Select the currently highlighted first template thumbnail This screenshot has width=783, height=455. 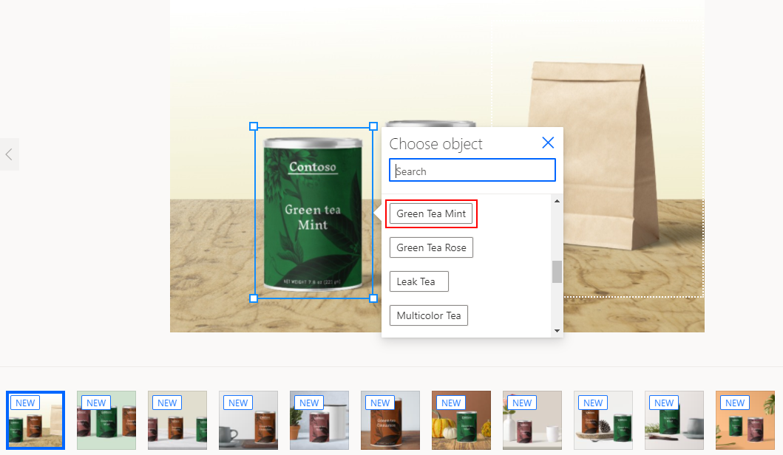pos(35,420)
